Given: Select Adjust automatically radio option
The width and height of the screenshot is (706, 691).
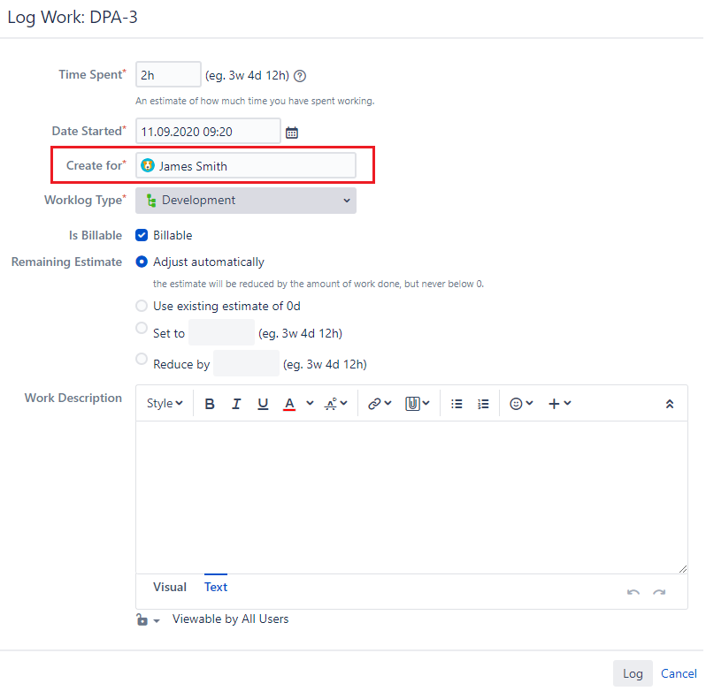Looking at the screenshot, I should tap(142, 262).
